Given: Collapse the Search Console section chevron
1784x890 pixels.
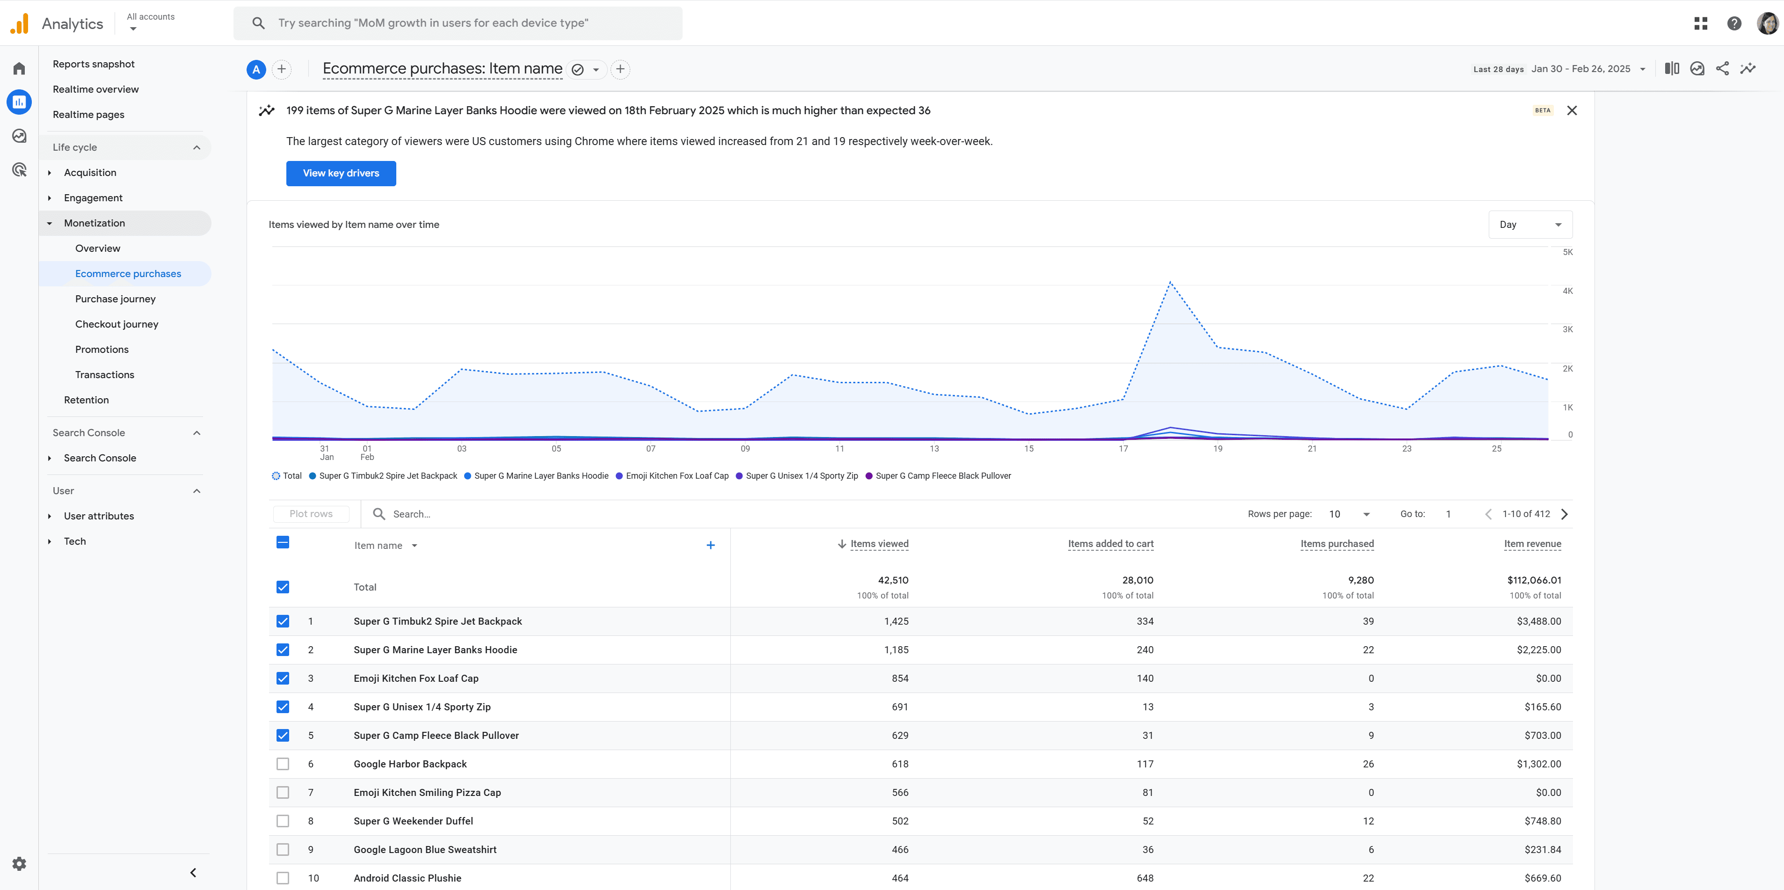Looking at the screenshot, I should tap(197, 433).
